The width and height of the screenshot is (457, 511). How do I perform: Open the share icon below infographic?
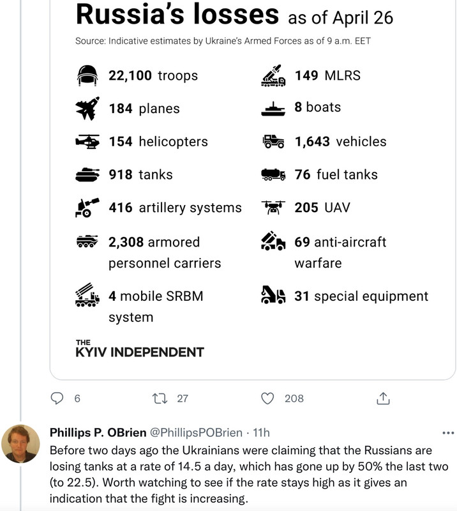coord(383,398)
